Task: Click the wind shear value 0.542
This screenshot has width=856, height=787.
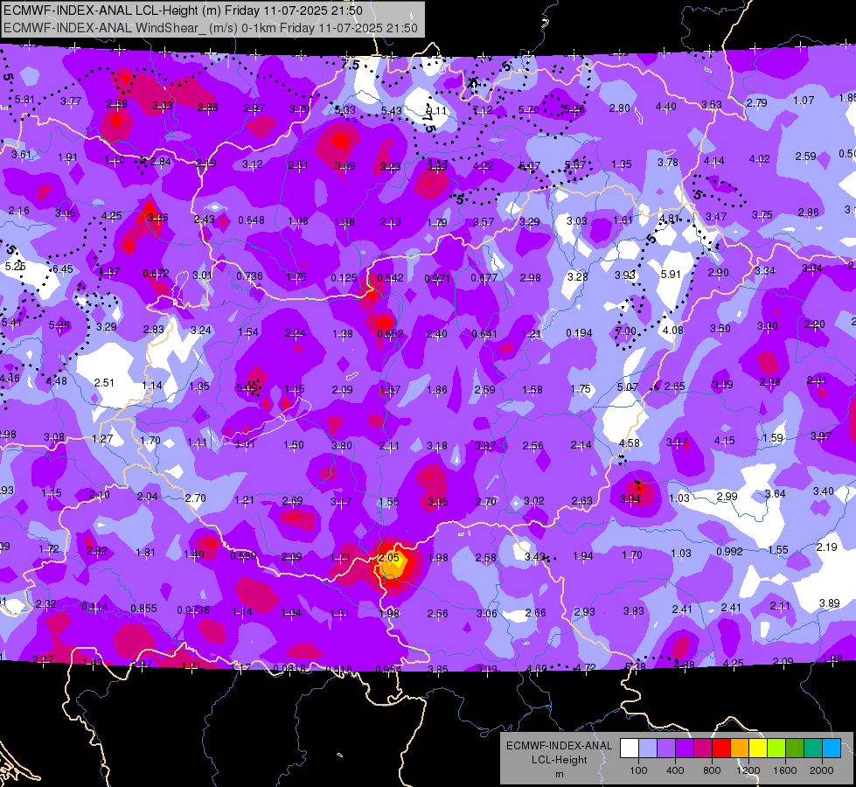Action: pos(390,277)
